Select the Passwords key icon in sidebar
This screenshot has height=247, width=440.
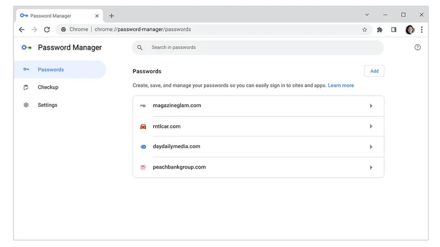pos(26,69)
